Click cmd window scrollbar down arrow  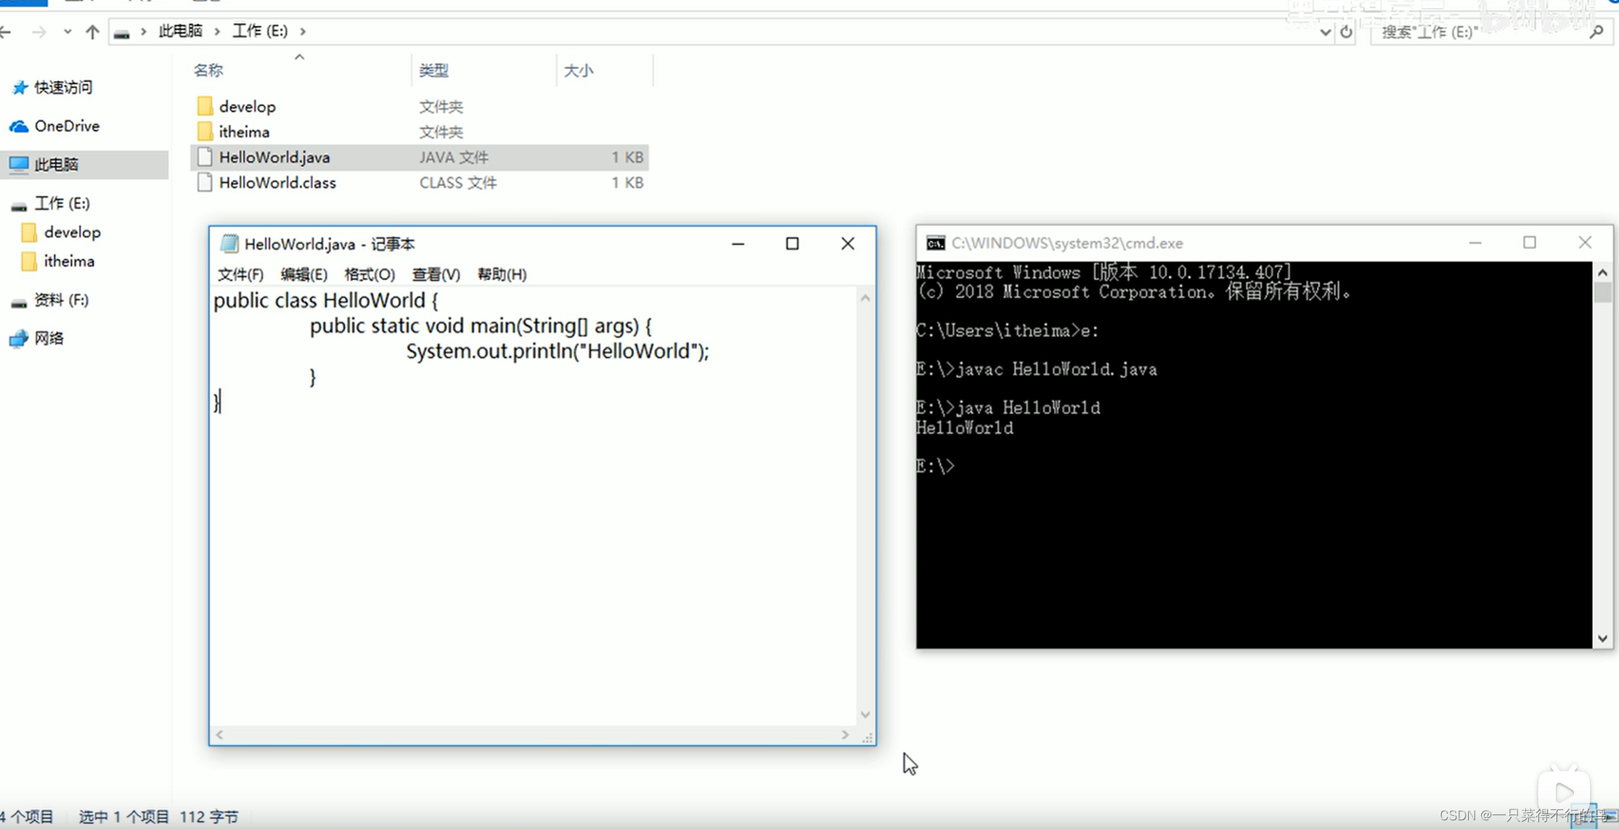1602,639
